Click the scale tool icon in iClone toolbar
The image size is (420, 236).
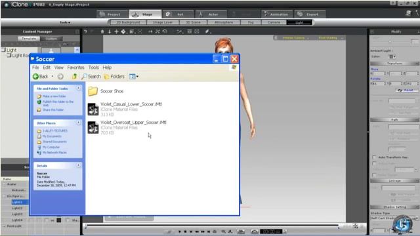tap(131, 31)
